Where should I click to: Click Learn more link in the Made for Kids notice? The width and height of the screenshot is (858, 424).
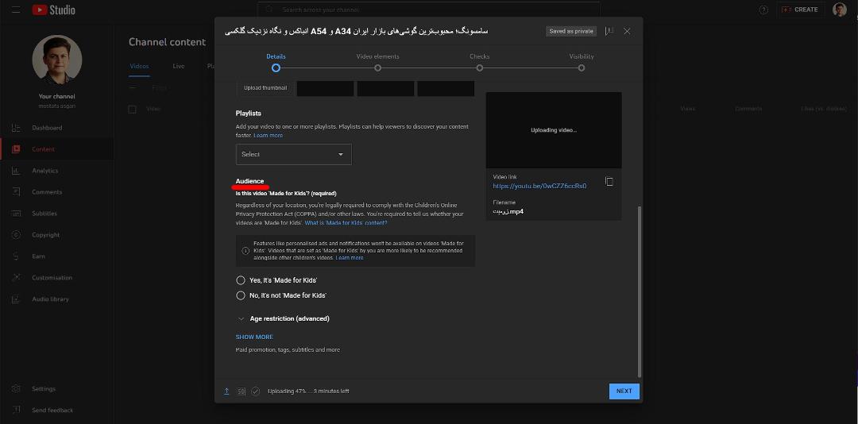(x=349, y=258)
